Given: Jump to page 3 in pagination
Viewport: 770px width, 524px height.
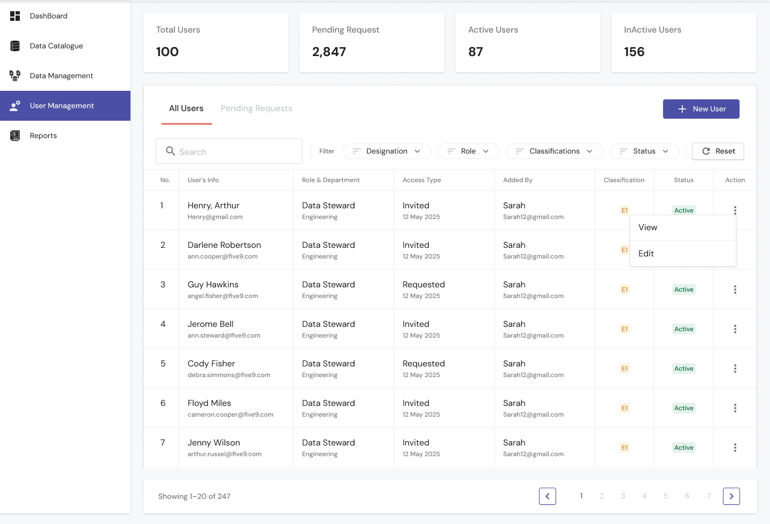Looking at the screenshot, I should coord(623,496).
